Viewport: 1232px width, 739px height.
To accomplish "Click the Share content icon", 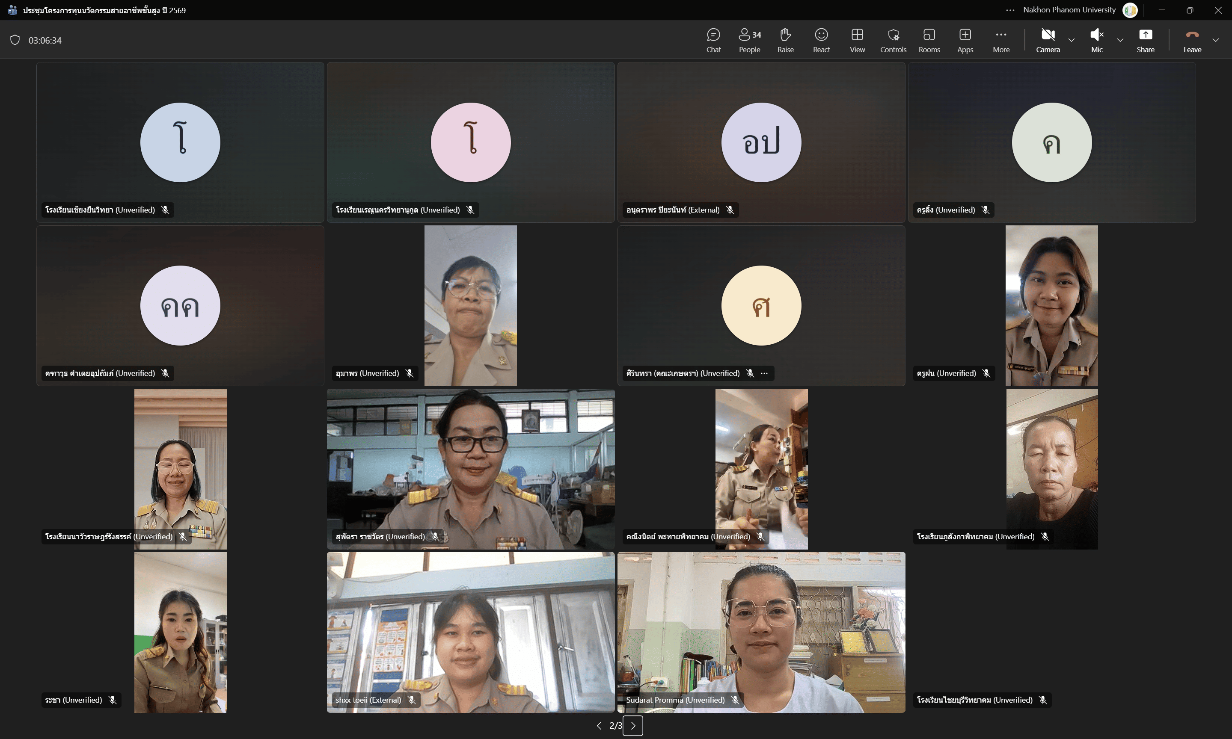I will point(1145,40).
